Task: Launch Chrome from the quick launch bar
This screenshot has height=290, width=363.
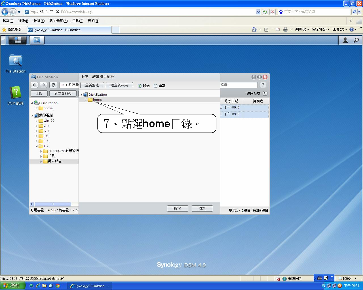Action: click(x=58, y=286)
